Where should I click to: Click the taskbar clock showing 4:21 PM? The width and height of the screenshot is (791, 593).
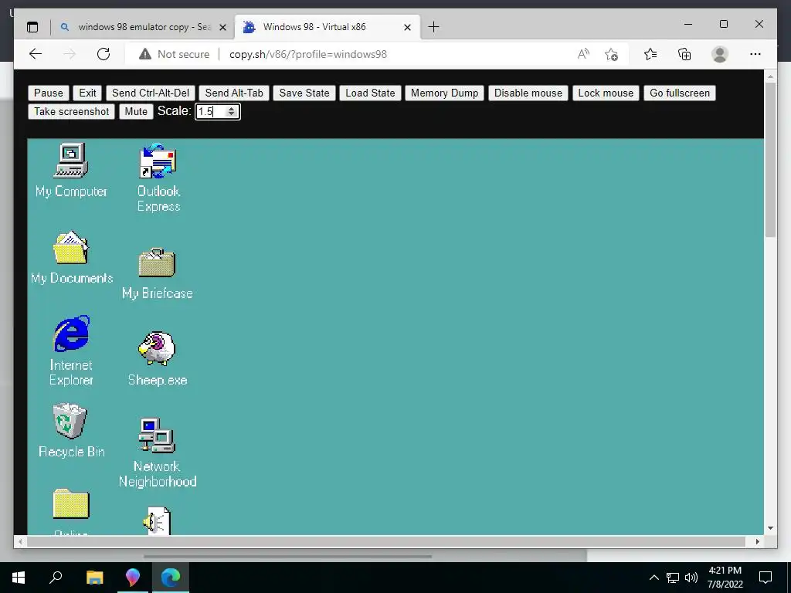point(725,578)
